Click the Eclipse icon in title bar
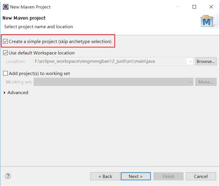 pyautogui.click(x=6, y=7)
